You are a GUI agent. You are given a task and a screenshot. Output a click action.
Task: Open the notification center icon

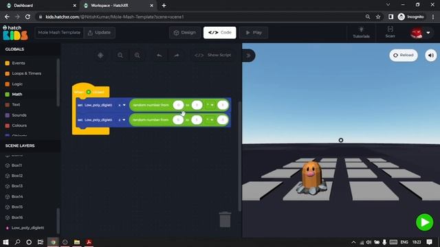(429, 242)
